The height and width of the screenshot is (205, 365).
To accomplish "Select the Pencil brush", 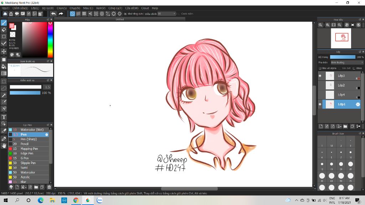I will click(x=29, y=144).
